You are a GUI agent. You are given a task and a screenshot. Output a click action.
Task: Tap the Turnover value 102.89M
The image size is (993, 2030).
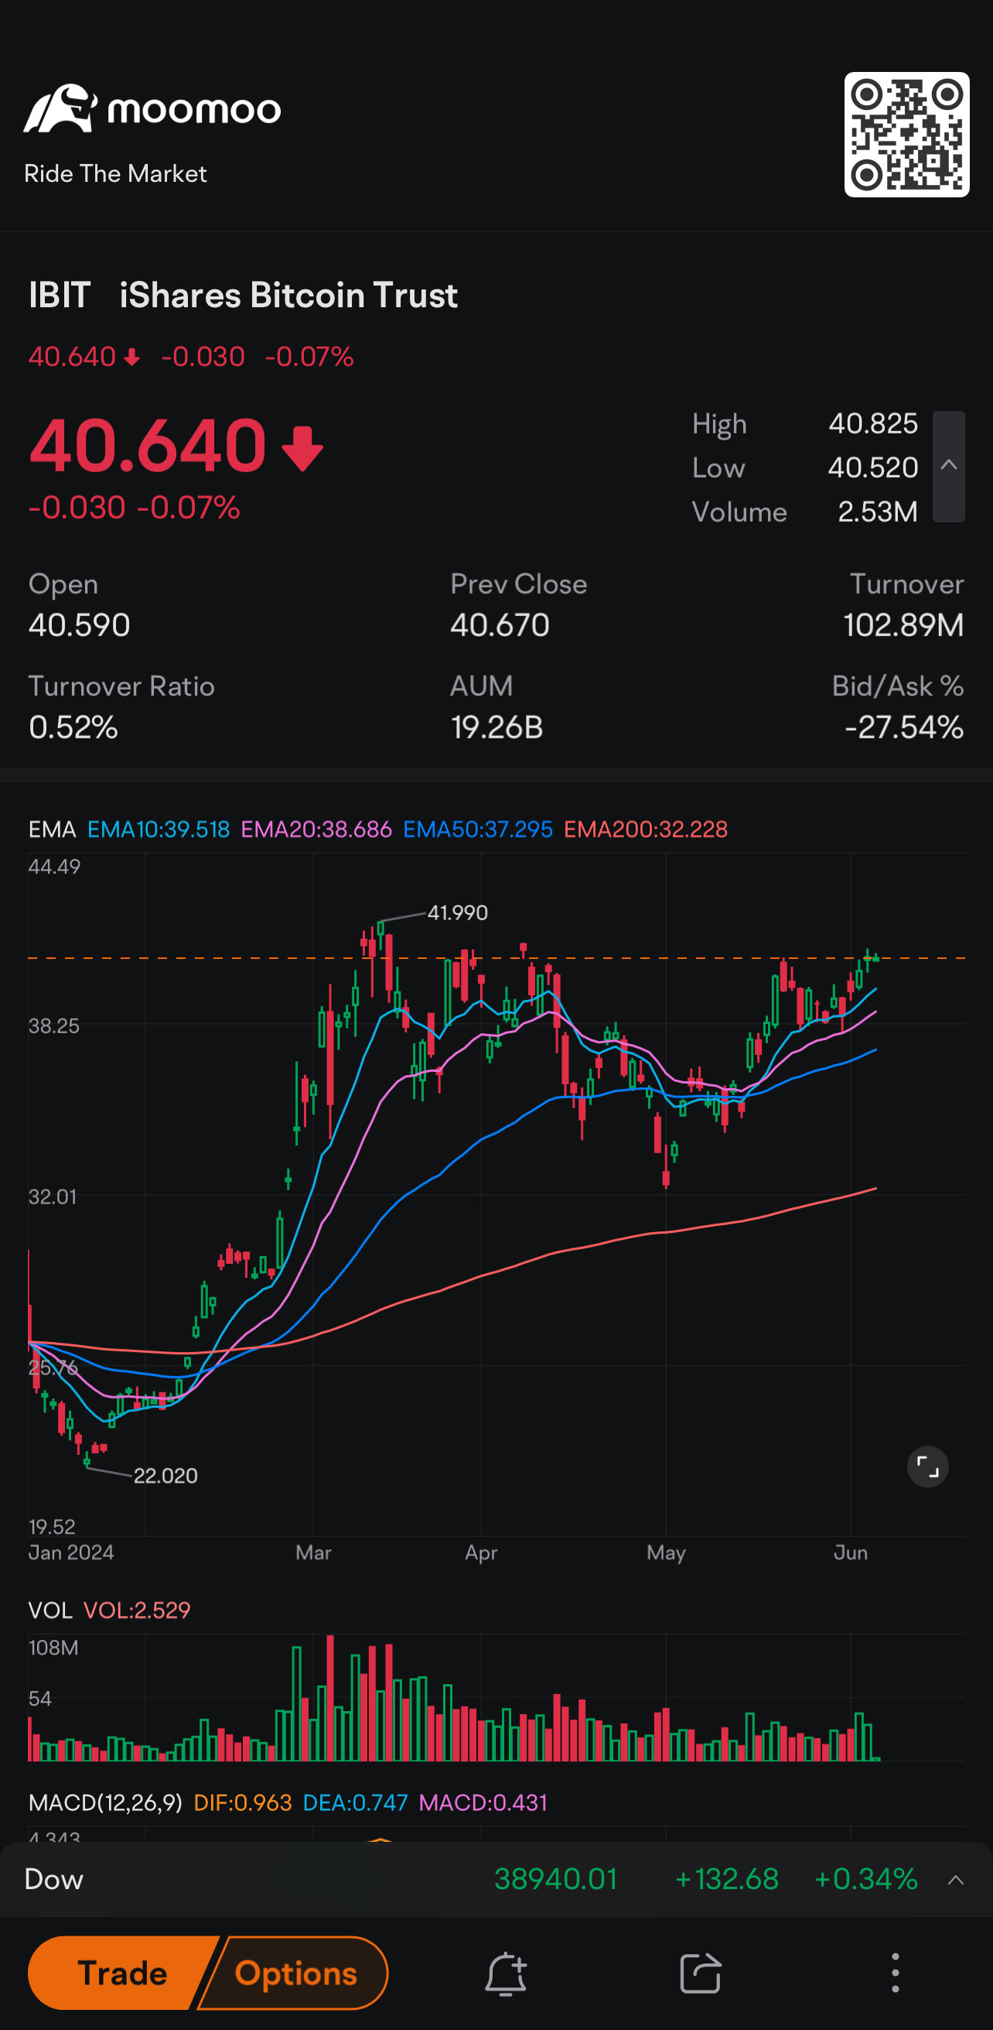coord(903,625)
